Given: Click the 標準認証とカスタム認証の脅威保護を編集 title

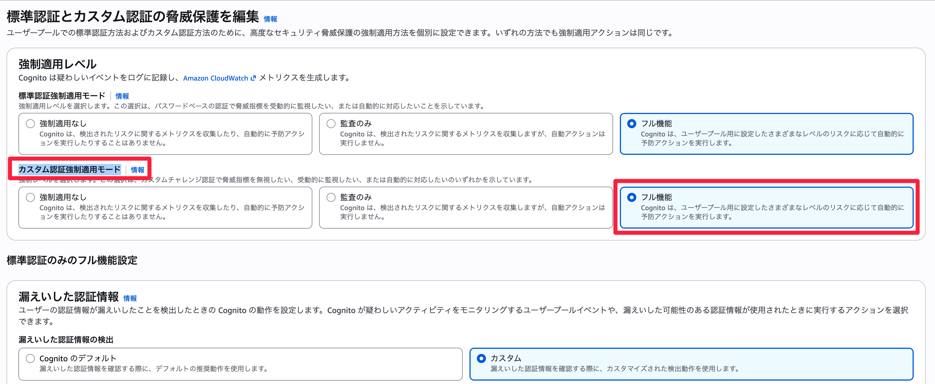Looking at the screenshot, I should (x=133, y=17).
